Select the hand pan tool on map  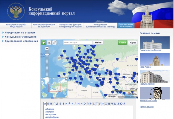(43, 43)
